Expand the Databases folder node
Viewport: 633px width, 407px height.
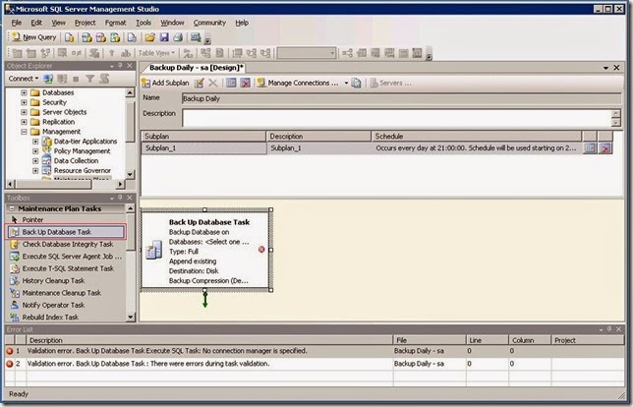24,92
